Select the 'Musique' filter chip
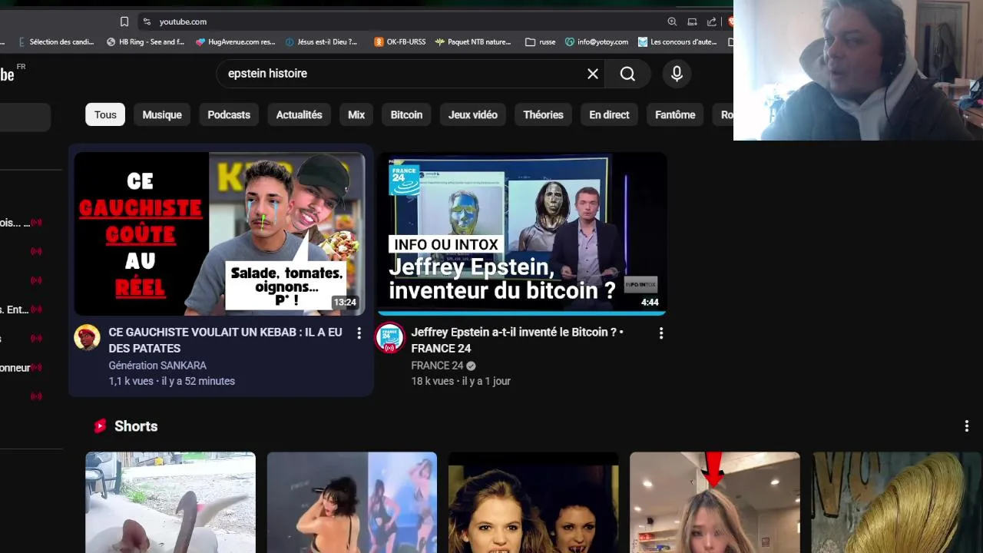The height and width of the screenshot is (553, 983). [x=162, y=114]
